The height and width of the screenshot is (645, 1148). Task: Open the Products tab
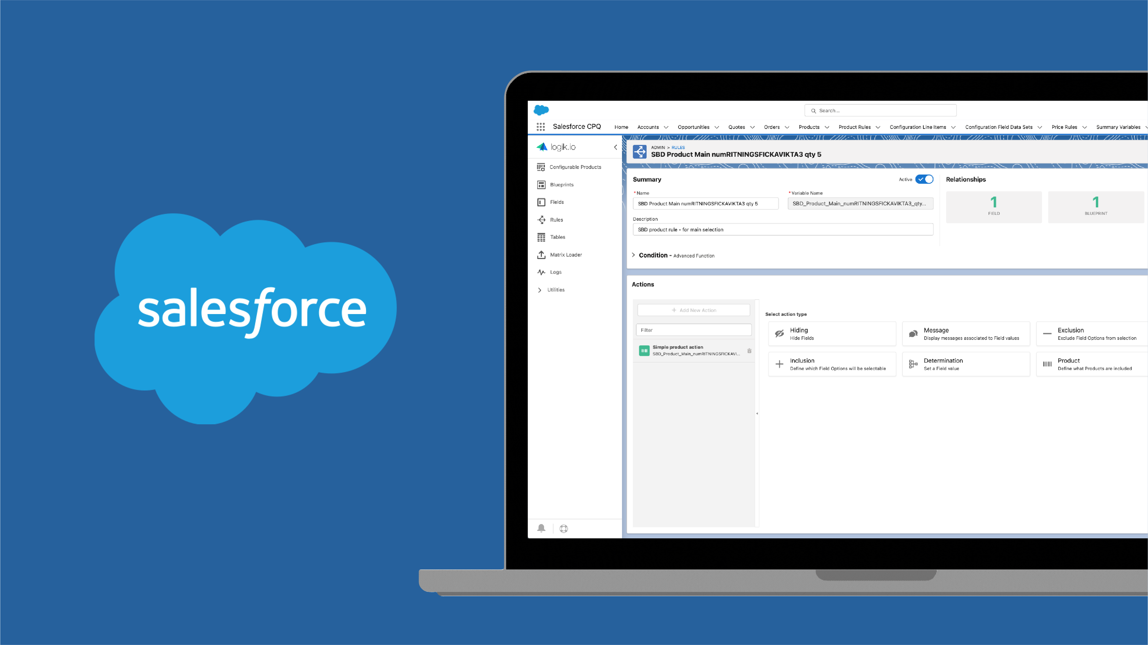(x=809, y=127)
